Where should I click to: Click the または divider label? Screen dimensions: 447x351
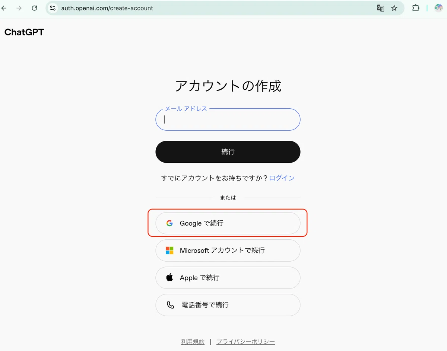(228, 198)
